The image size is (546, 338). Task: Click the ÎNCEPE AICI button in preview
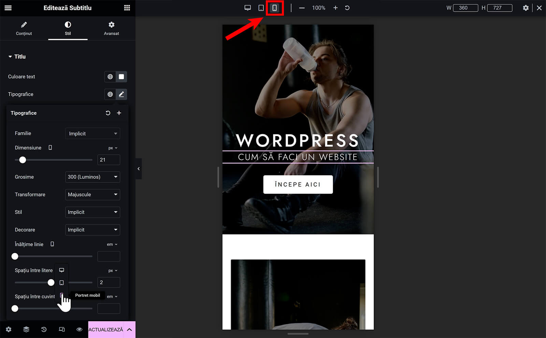click(298, 184)
